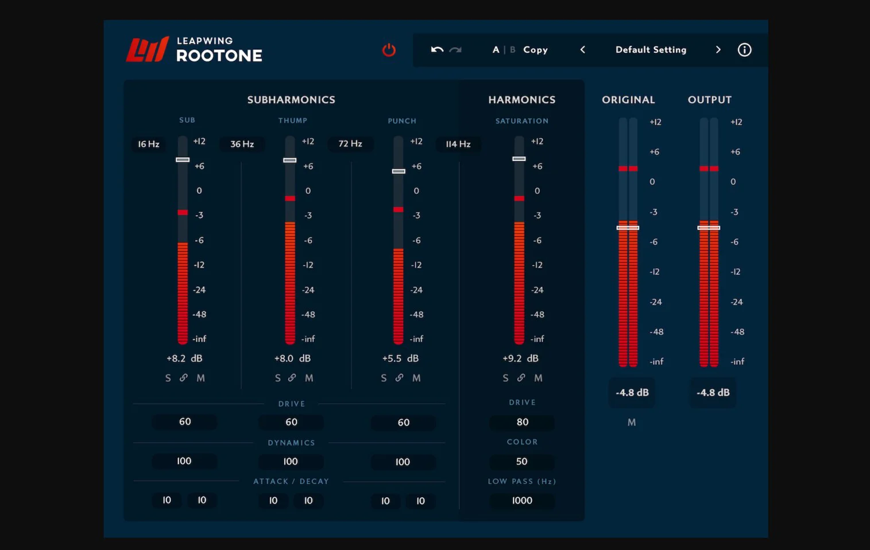
Task: Mute the Thump band
Action: pos(309,378)
